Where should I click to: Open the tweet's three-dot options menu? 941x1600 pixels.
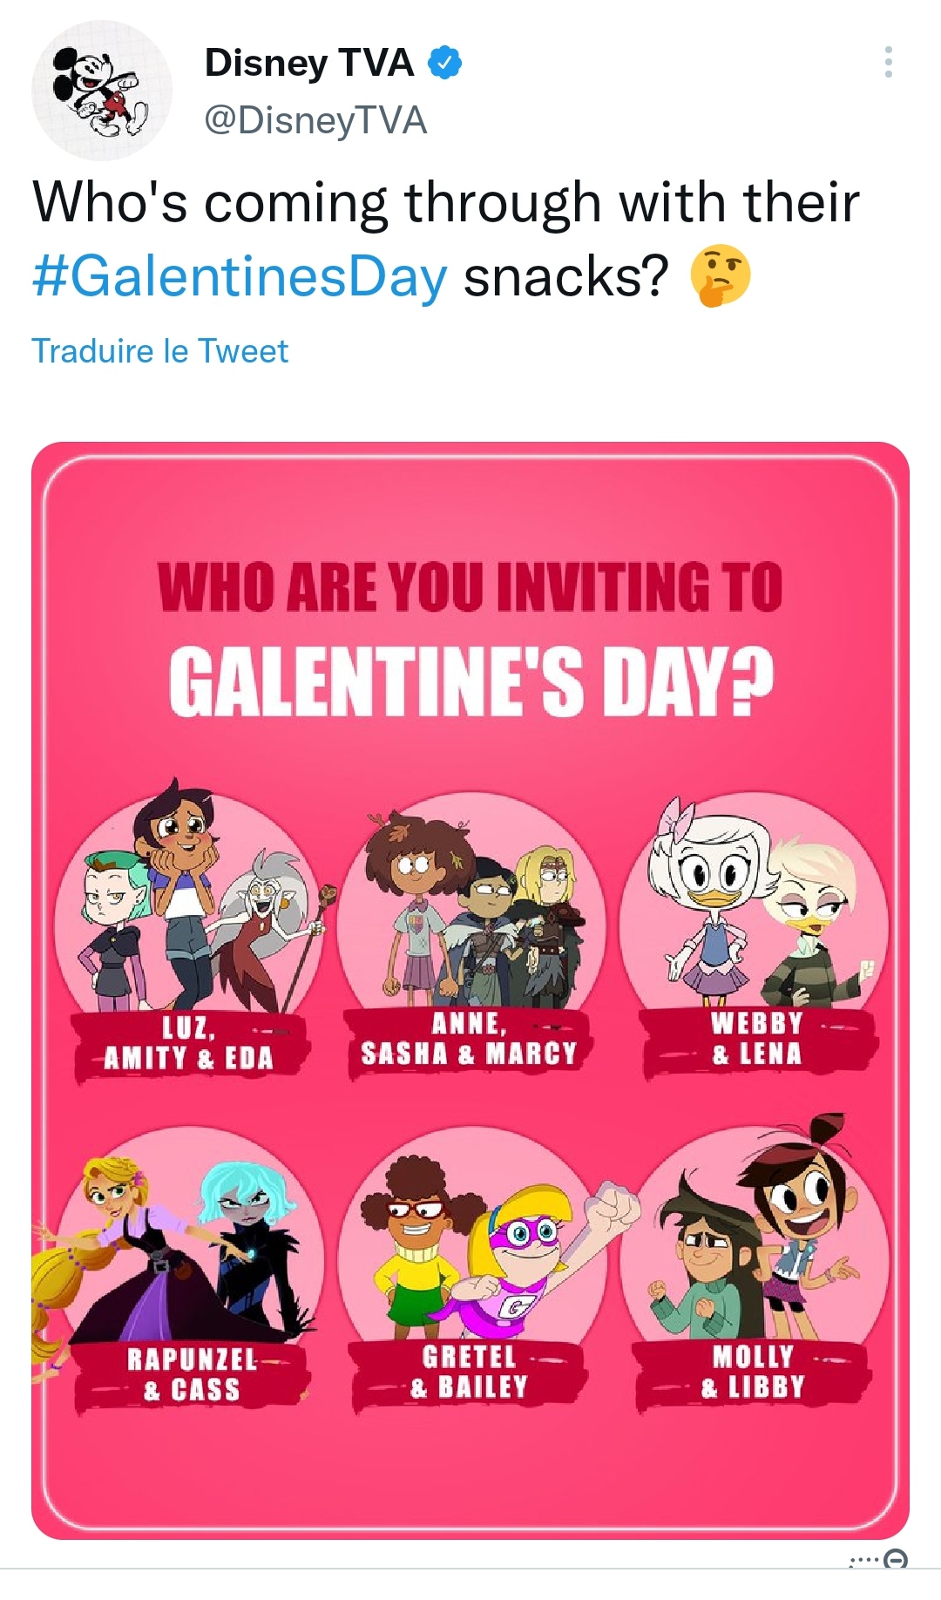(888, 62)
